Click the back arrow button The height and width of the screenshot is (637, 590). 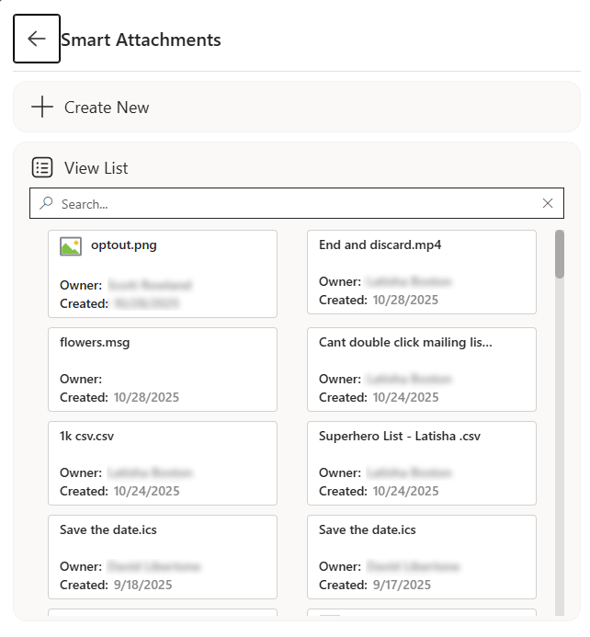click(37, 39)
